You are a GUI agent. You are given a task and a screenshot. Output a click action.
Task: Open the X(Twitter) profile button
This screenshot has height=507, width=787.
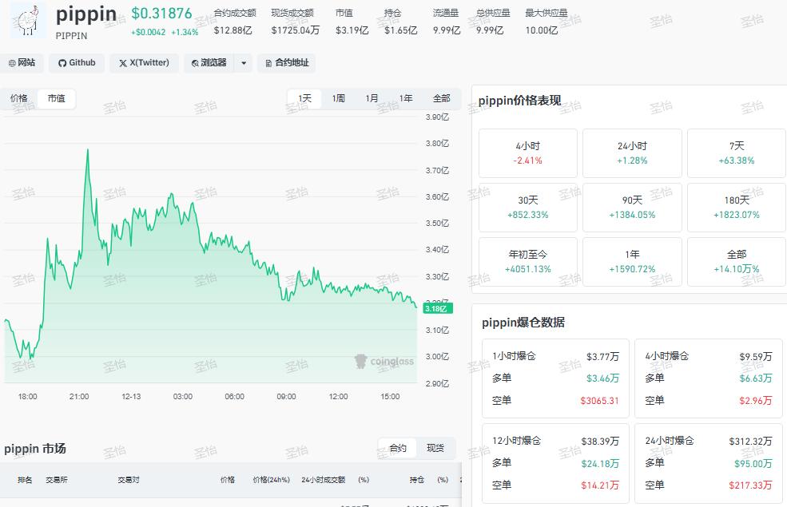click(144, 63)
